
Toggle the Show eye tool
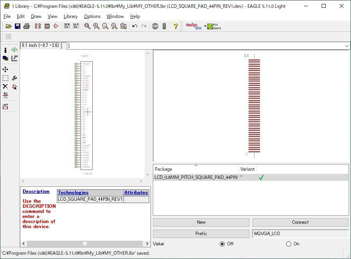click(14, 50)
